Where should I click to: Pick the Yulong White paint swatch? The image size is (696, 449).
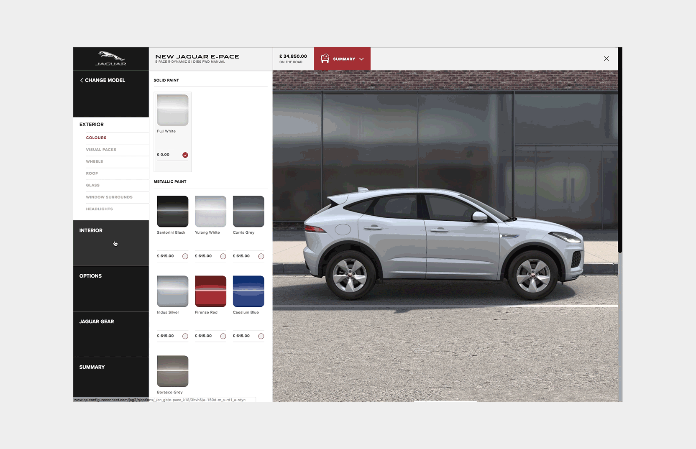pyautogui.click(x=210, y=212)
